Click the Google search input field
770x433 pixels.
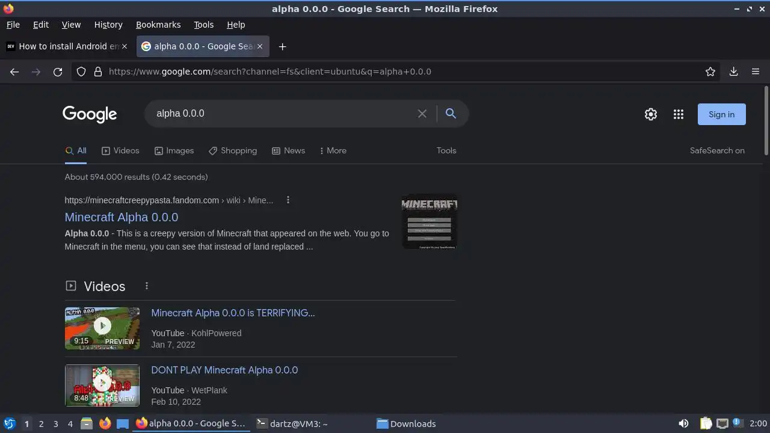pyautogui.click(x=283, y=114)
